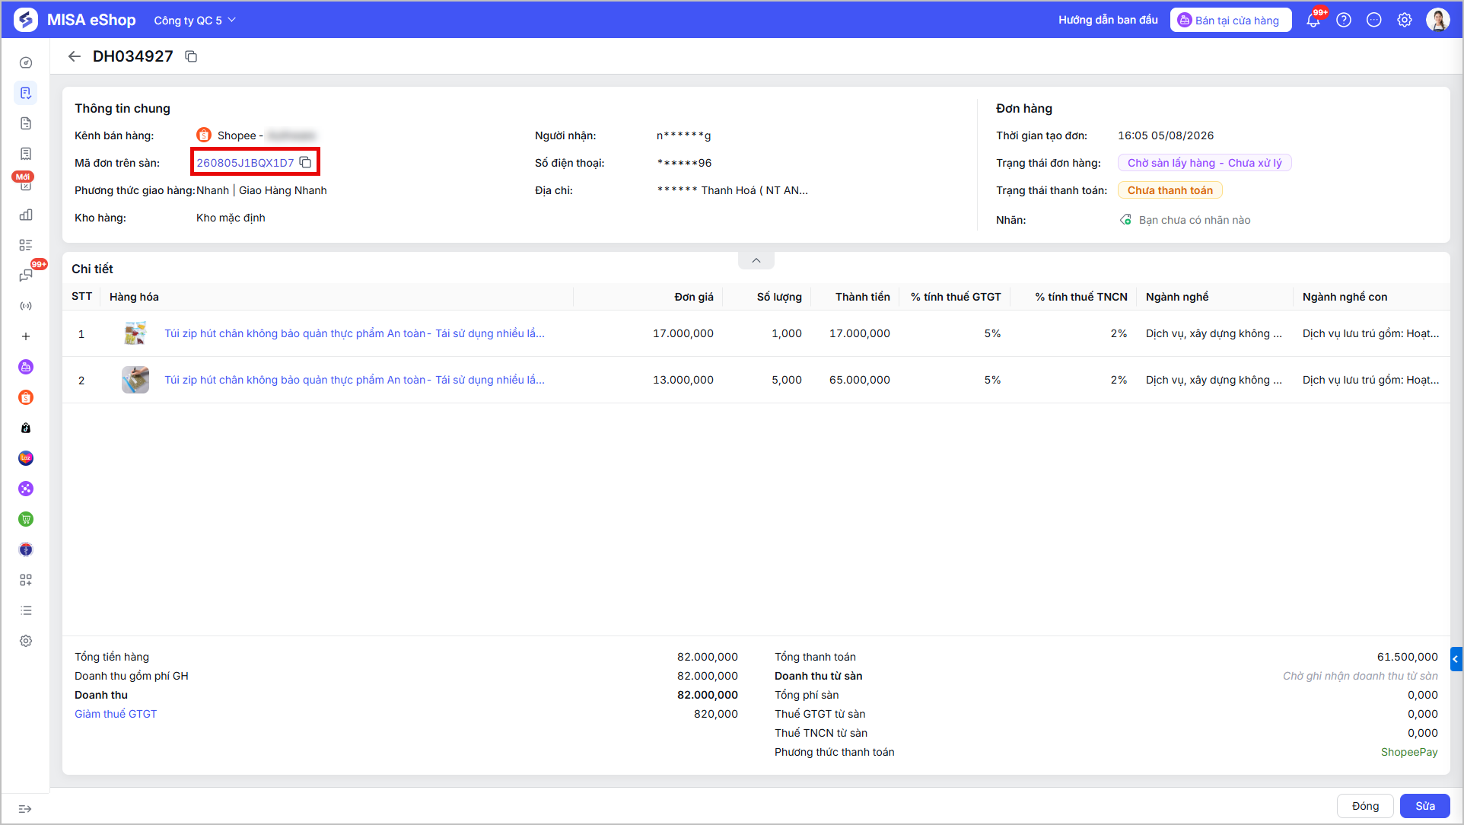Click the Sửa button
This screenshot has width=1464, height=825.
tap(1424, 806)
